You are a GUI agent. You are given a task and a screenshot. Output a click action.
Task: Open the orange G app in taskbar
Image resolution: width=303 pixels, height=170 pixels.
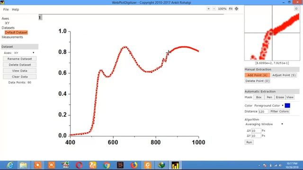click(x=148, y=165)
